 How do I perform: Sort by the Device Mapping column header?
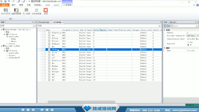pyautogui.click(x=100, y=30)
